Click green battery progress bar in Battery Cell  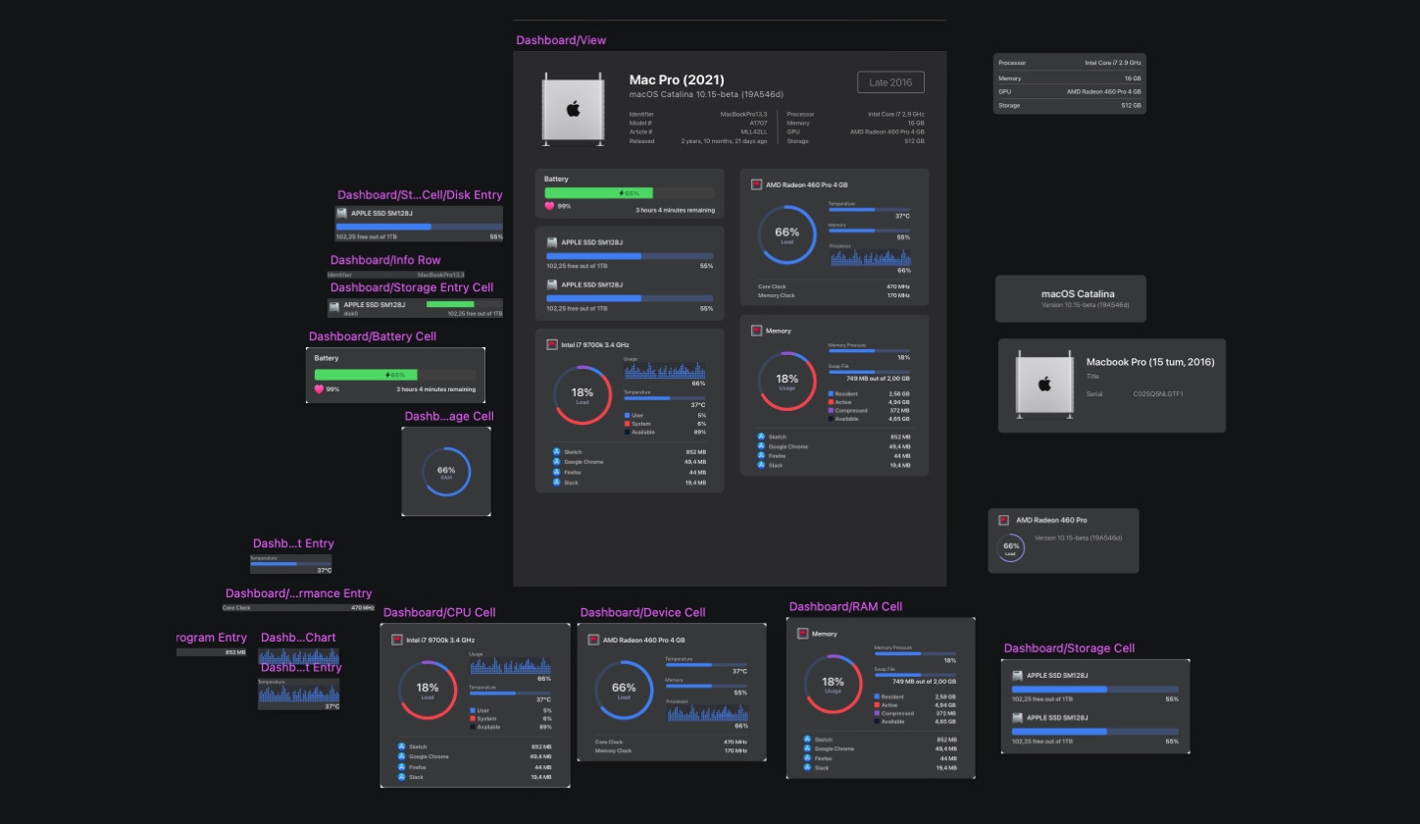(x=366, y=375)
